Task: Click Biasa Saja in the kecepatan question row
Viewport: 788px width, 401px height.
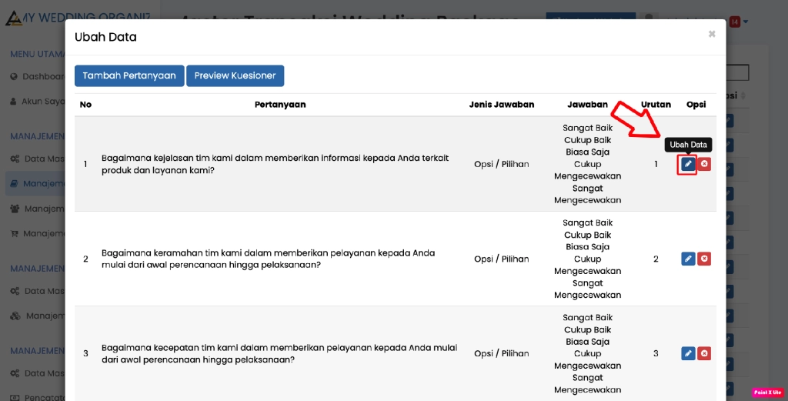Action: (x=587, y=342)
